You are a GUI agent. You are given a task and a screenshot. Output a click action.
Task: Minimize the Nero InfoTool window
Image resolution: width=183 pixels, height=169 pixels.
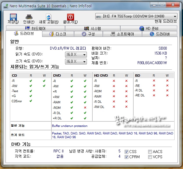pos(154,5)
